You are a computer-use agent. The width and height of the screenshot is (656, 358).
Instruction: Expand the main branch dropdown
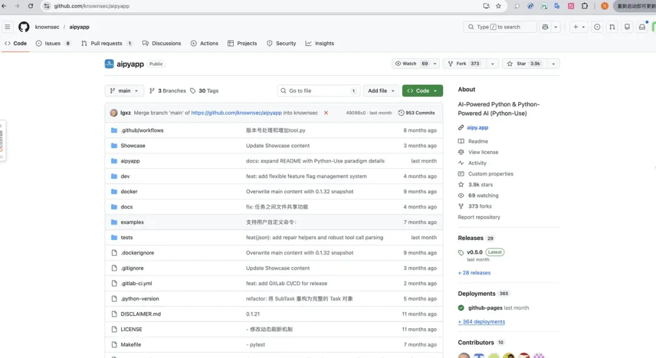tap(124, 91)
